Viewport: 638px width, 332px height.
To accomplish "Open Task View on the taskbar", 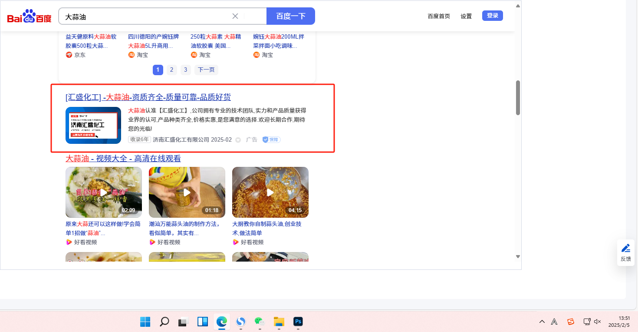I will click(x=183, y=322).
